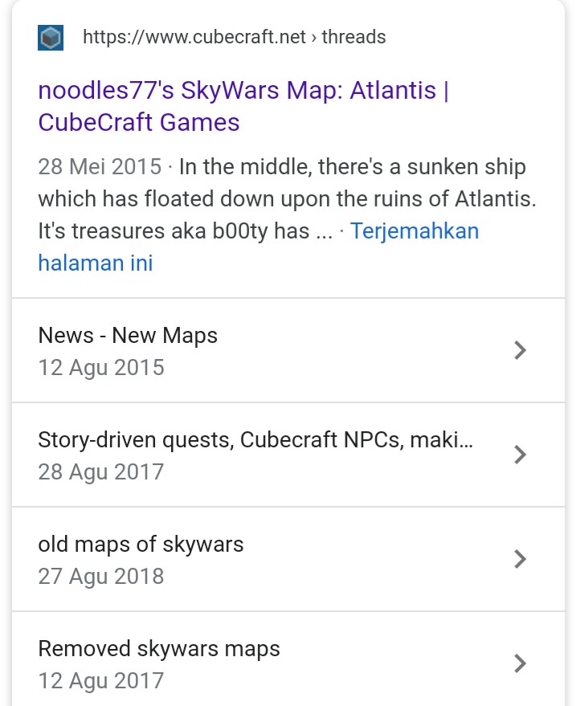Image resolution: width=576 pixels, height=706 pixels.
Task: Click the Terjemahkan halaman ini translate link
Action: pos(259,247)
